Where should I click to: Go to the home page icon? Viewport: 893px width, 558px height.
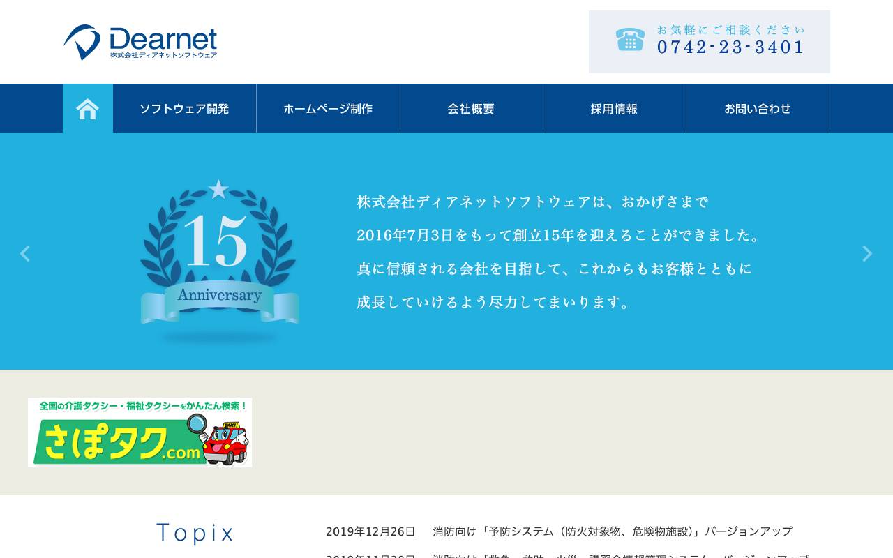(88, 108)
